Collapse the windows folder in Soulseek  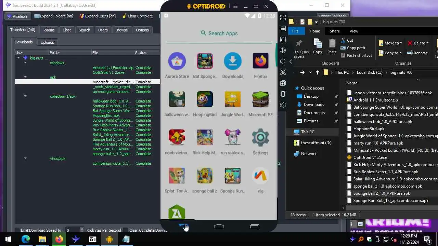coord(25,63)
